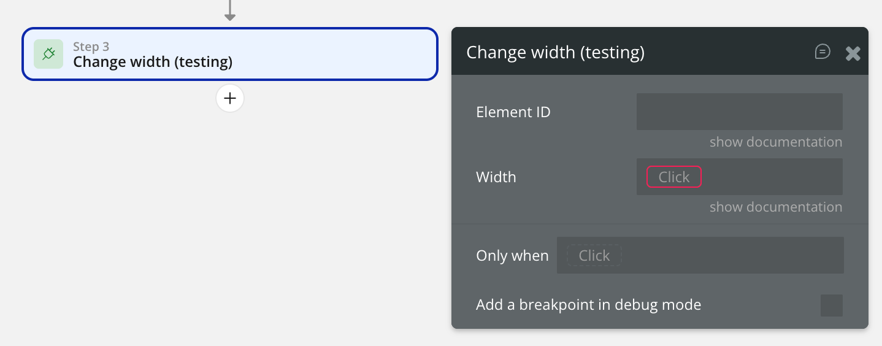The image size is (882, 346).
Task: Click the gray Step 3 caption text
Action: pyautogui.click(x=91, y=47)
